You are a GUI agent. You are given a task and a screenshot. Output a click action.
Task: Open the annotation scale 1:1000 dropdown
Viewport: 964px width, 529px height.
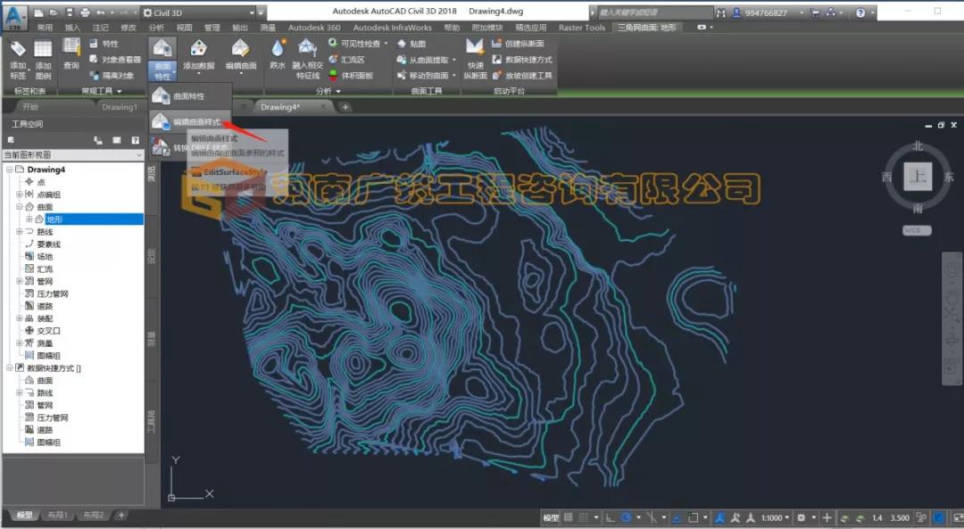[x=775, y=517]
